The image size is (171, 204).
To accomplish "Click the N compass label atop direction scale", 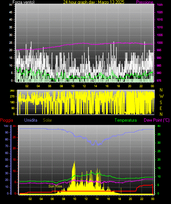I will 161,90.
